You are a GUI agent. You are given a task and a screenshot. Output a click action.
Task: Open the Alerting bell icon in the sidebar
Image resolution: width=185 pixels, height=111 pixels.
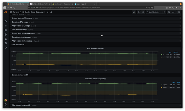click(6, 39)
